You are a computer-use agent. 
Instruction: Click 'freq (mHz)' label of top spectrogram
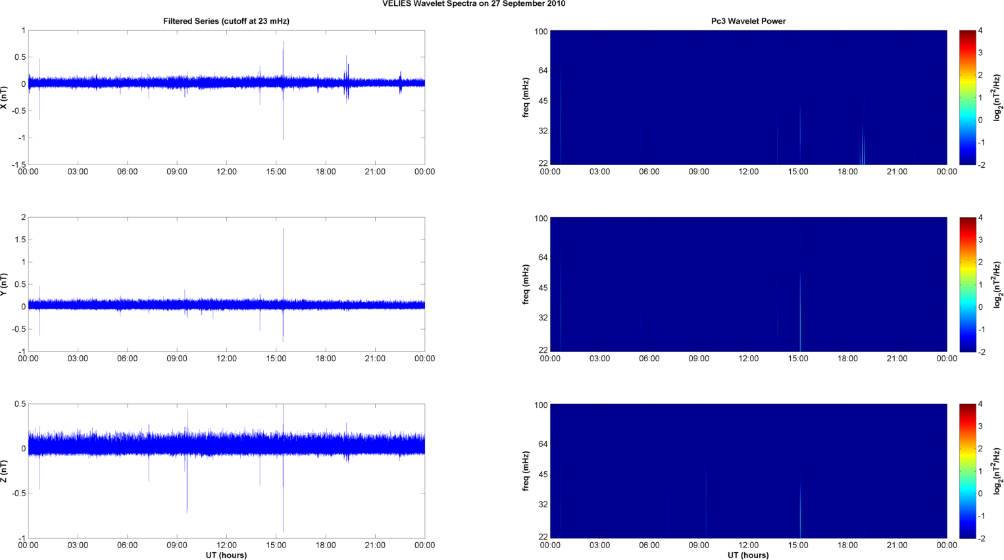pyautogui.click(x=526, y=97)
